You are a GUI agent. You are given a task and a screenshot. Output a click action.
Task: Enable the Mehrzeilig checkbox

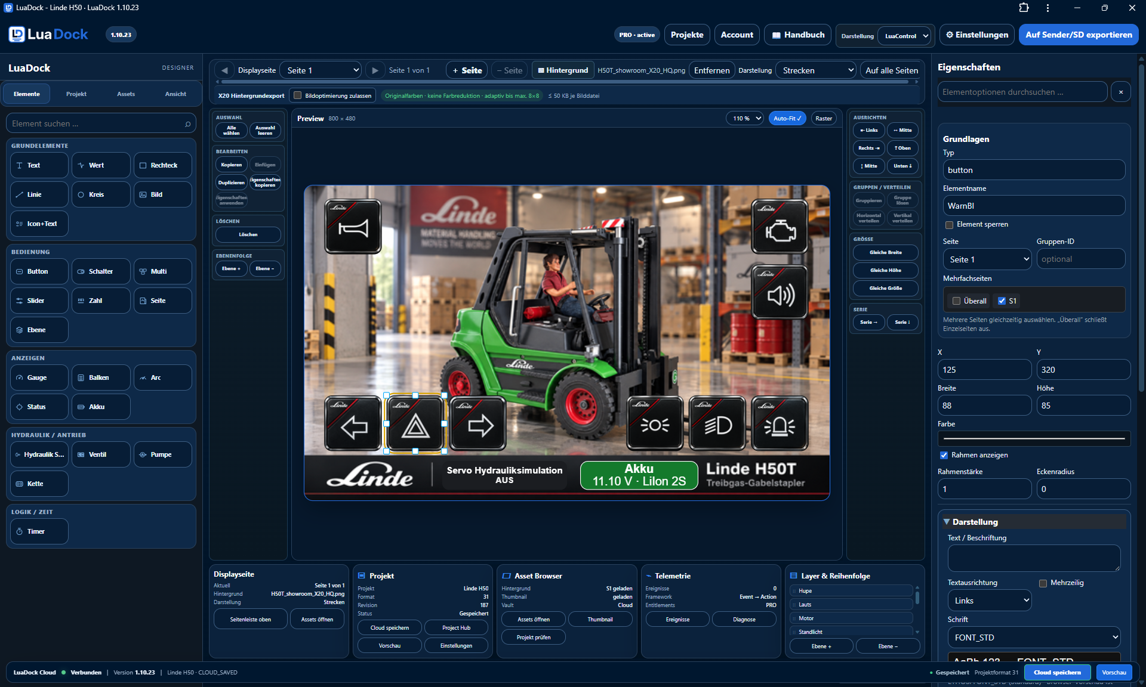pyautogui.click(x=1043, y=583)
